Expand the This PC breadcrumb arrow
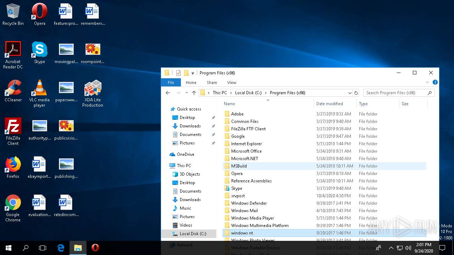 click(231, 93)
